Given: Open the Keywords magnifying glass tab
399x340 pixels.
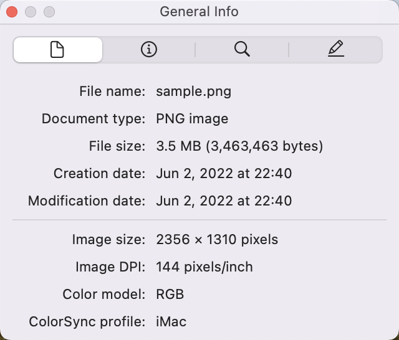Looking at the screenshot, I should click(242, 49).
